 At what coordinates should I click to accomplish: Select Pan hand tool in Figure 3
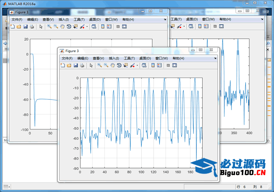click(x=113, y=65)
